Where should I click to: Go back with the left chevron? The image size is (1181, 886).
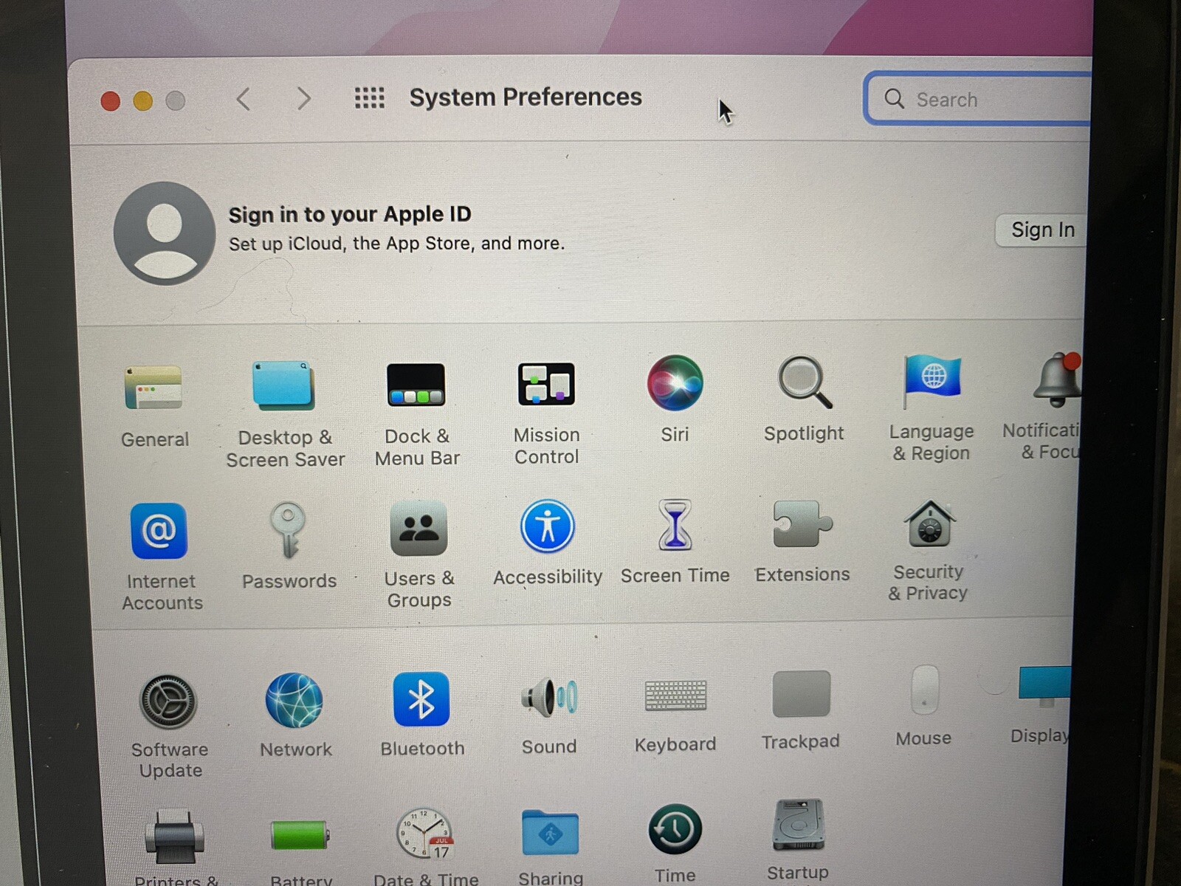244,99
